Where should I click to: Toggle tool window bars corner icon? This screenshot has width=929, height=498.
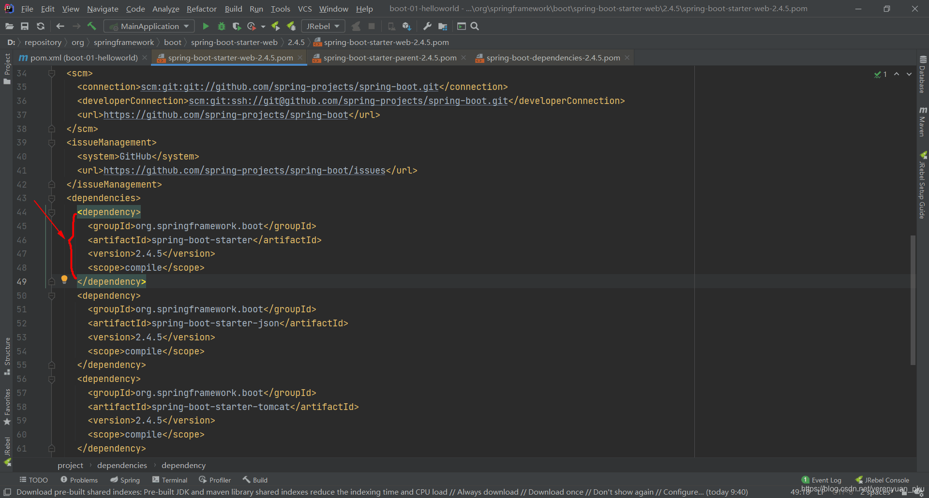coord(7,492)
